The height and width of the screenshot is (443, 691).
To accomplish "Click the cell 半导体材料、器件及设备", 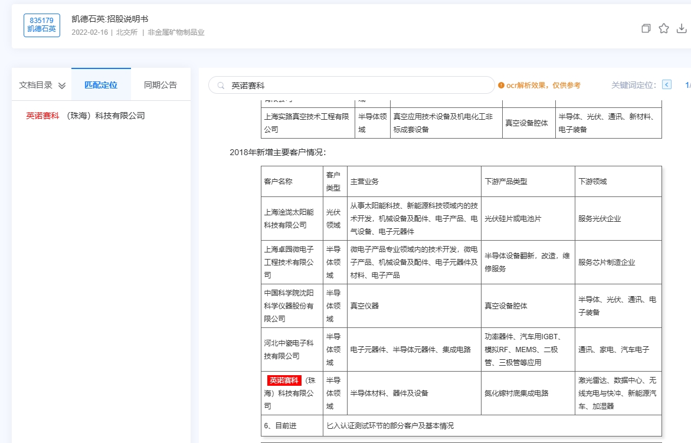I will point(414,393).
